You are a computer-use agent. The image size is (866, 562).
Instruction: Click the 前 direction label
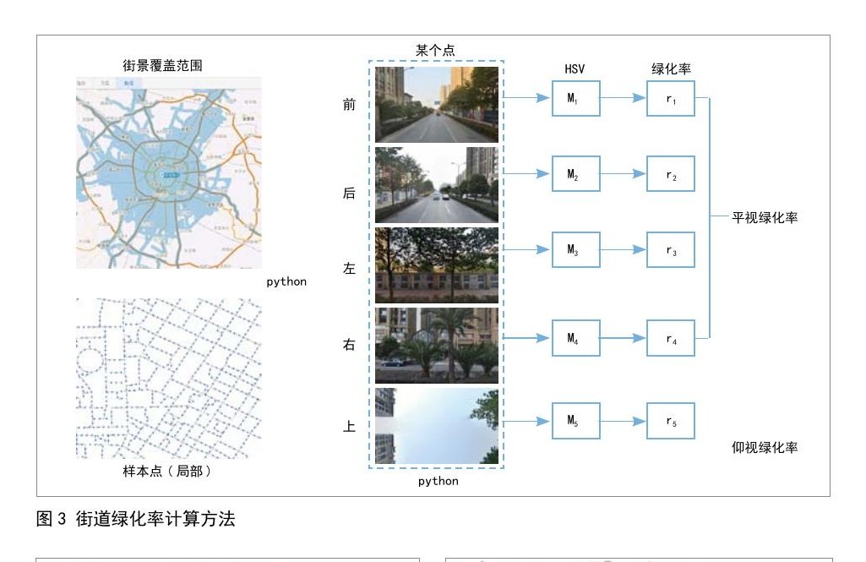(349, 105)
